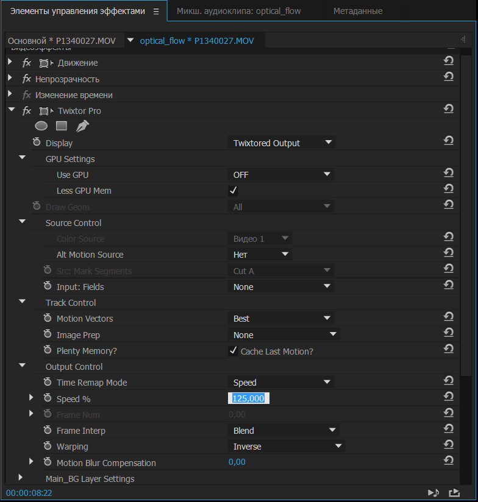This screenshot has height=502, width=478.
Task: Reset the Непрозрачность effect
Action: tap(449, 77)
